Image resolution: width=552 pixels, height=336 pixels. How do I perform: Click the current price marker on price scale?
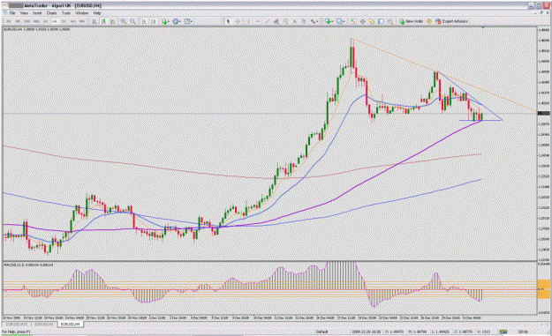(x=544, y=113)
